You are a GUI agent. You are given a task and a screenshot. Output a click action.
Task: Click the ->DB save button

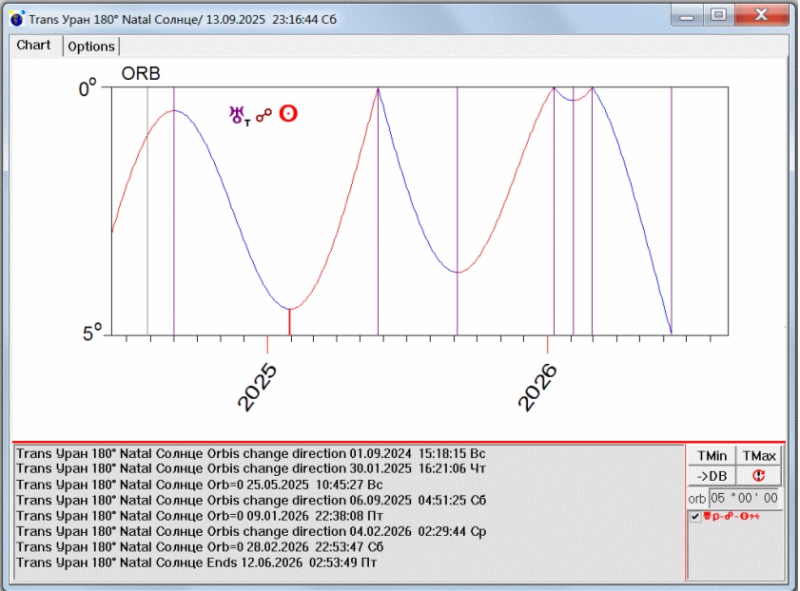click(x=711, y=476)
